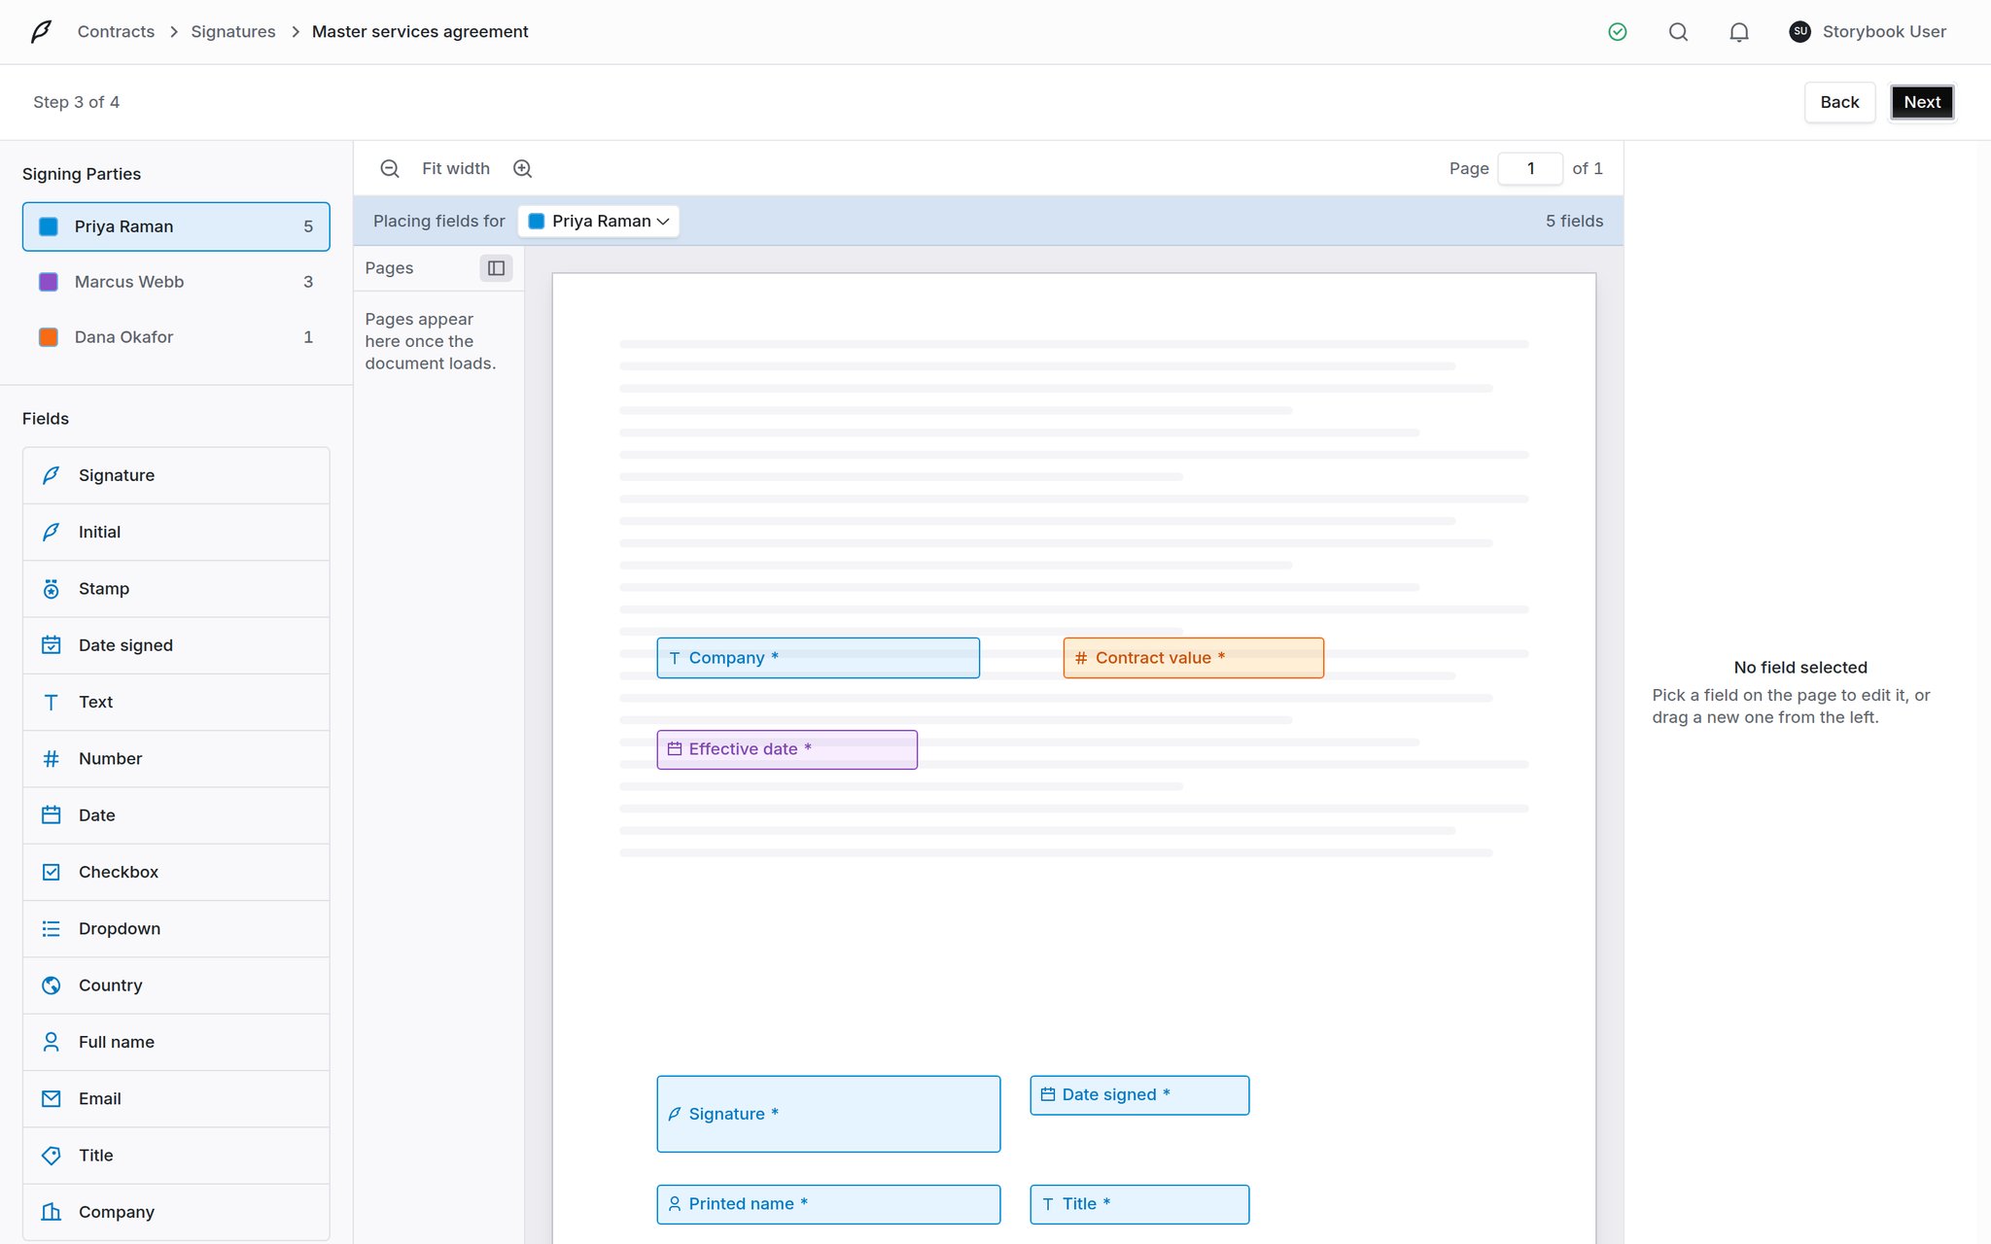Pick the Initial field type
This screenshot has width=1991, height=1244.
176,532
